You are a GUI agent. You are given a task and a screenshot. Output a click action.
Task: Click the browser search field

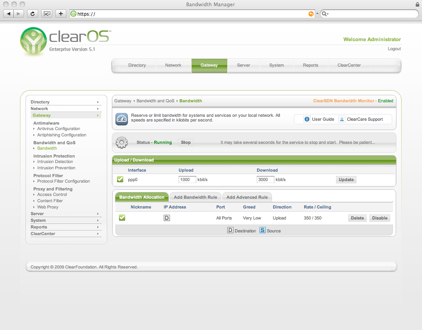pyautogui.click(x=369, y=14)
